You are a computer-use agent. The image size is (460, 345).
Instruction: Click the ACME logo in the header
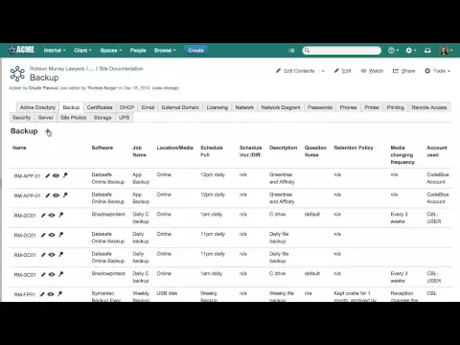point(21,50)
